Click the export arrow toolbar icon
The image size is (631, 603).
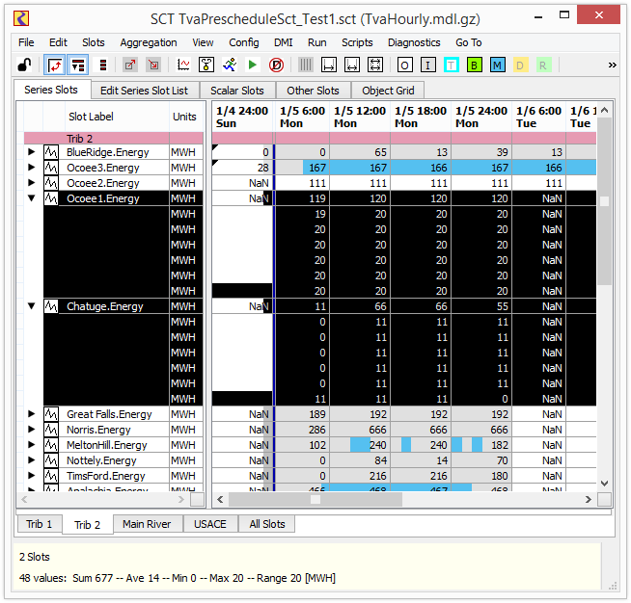tap(130, 65)
